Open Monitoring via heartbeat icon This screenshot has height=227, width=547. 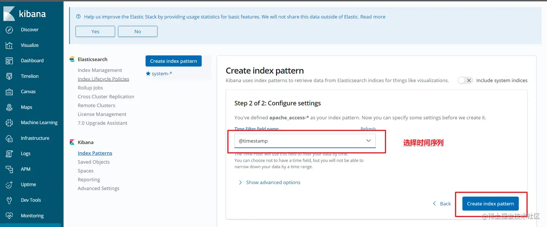tap(9, 215)
